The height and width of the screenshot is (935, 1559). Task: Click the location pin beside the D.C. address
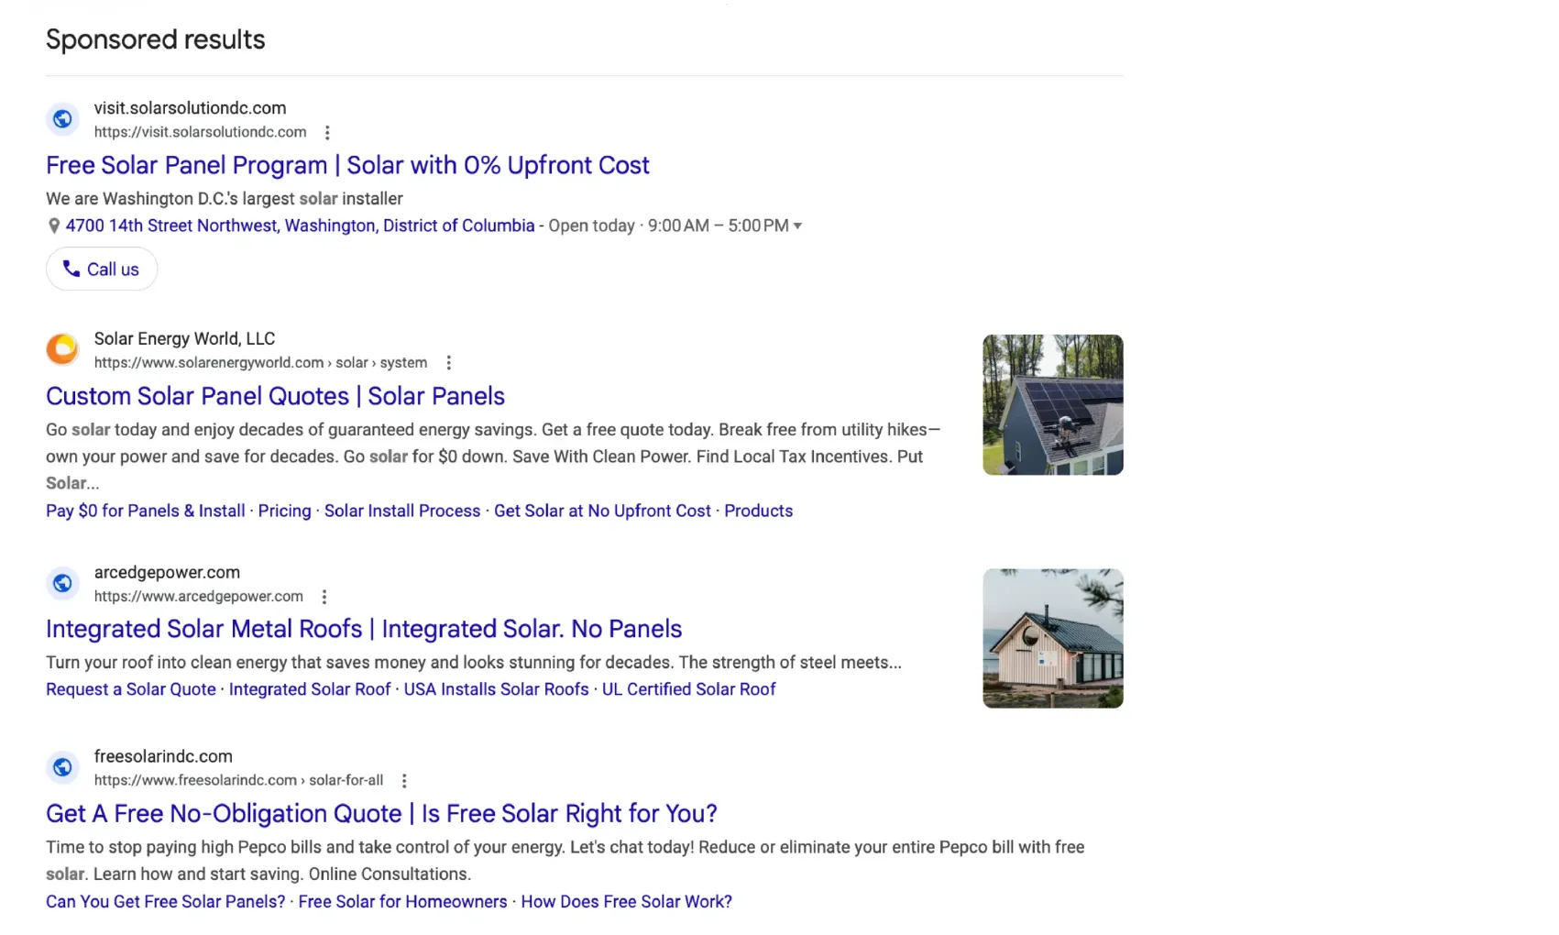(54, 225)
